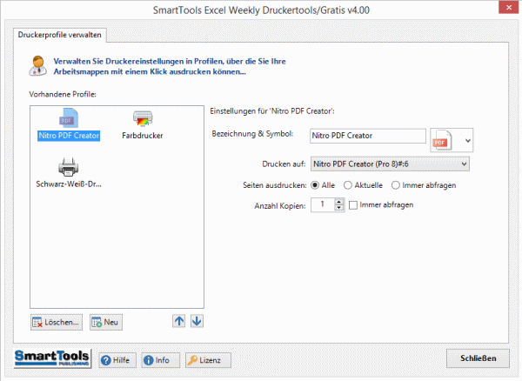This screenshot has height=381, width=522.
Task: Select Immer abfragen pages radio button
Action: 396,185
